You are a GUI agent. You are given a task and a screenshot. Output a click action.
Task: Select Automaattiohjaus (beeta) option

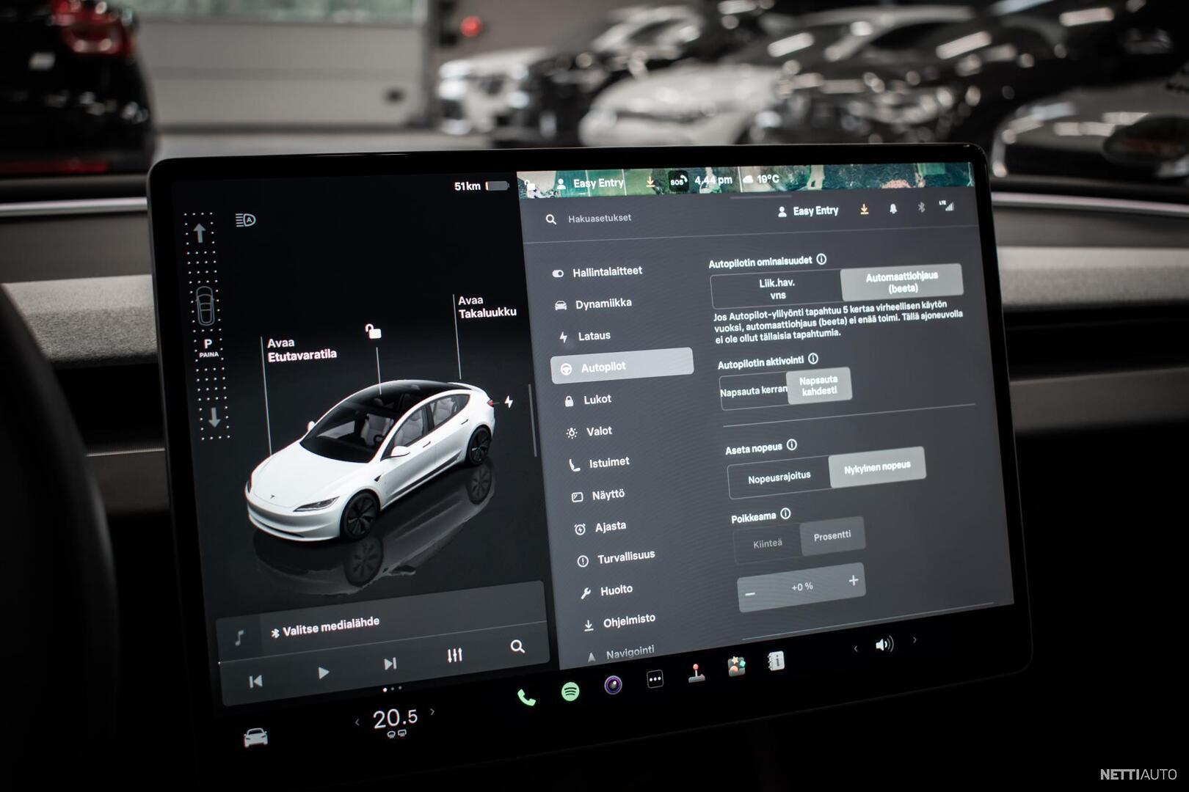point(901,282)
